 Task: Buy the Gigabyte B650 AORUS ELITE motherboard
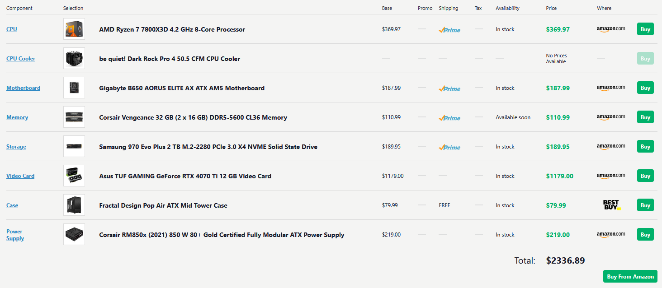coord(645,88)
